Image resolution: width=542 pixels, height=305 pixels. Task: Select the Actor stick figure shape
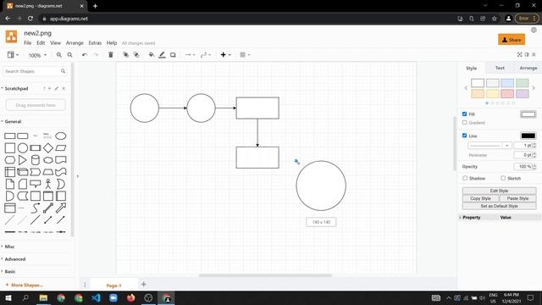48,184
